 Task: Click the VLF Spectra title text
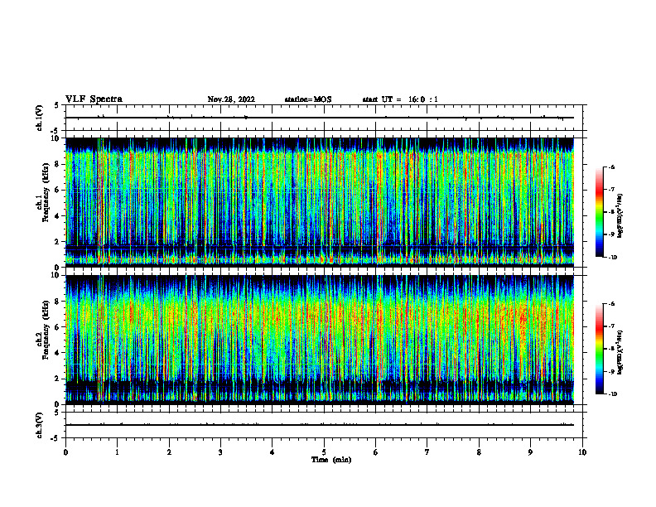(94, 99)
